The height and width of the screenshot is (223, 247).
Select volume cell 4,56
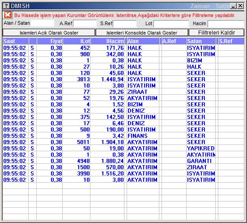pyautogui.click(x=118, y=111)
